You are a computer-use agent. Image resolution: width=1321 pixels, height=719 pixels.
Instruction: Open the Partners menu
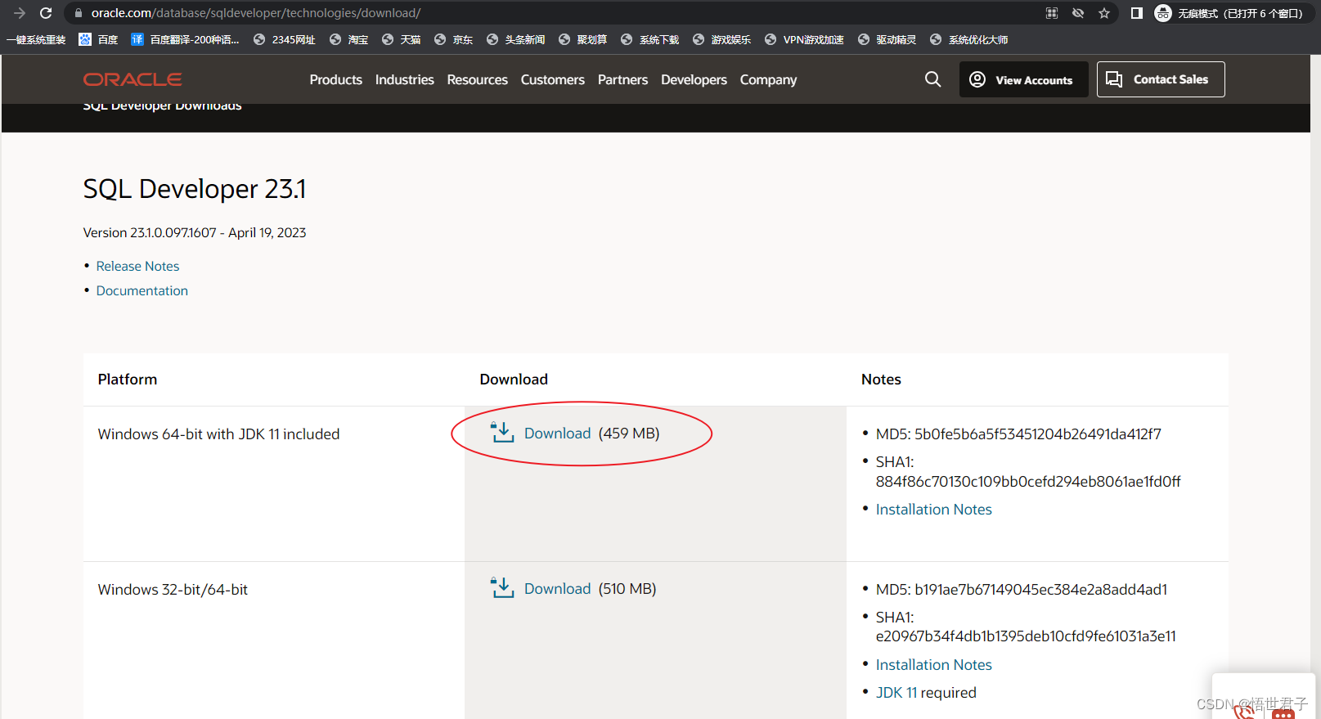(622, 79)
